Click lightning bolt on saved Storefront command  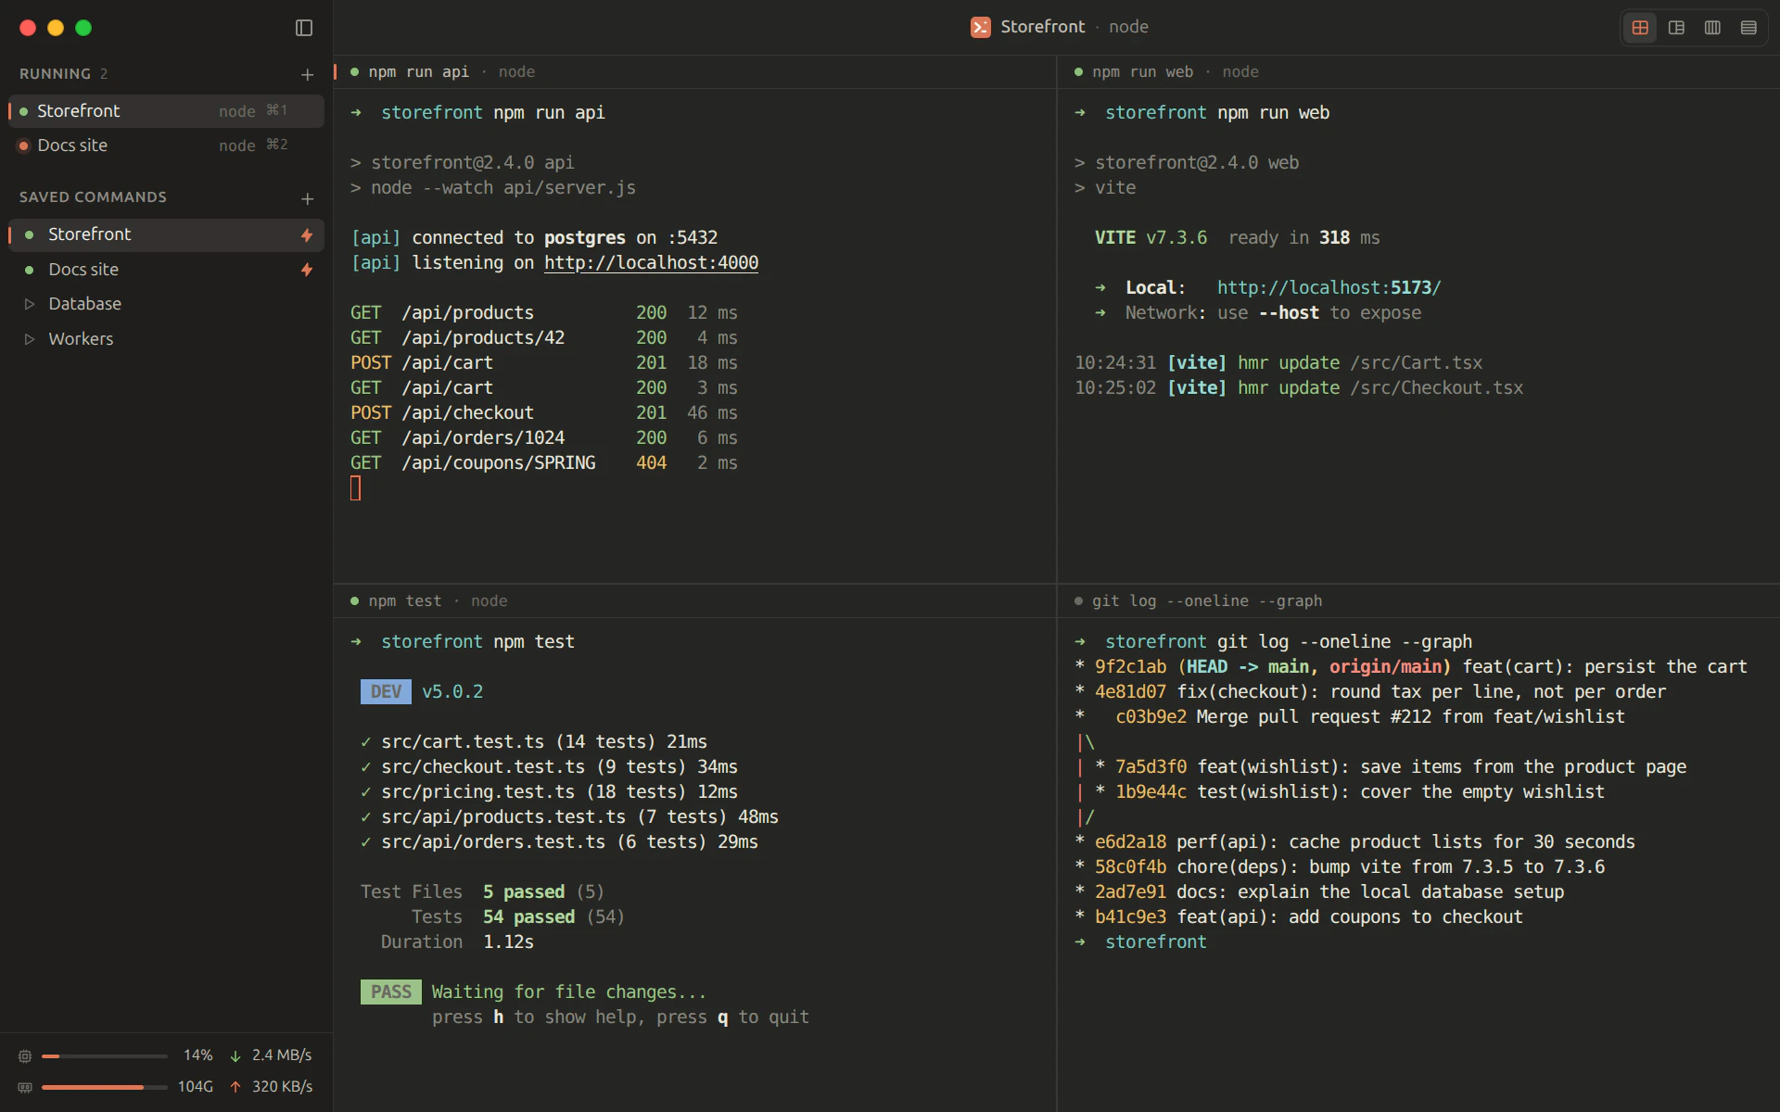coord(307,235)
